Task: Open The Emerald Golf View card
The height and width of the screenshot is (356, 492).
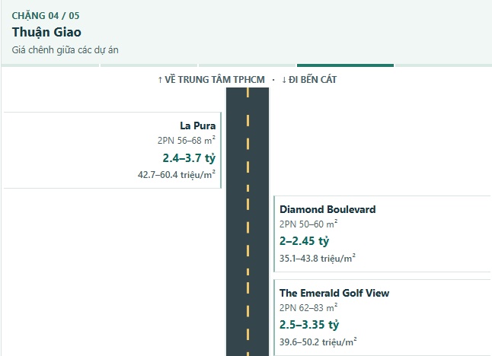Action: pos(382,317)
